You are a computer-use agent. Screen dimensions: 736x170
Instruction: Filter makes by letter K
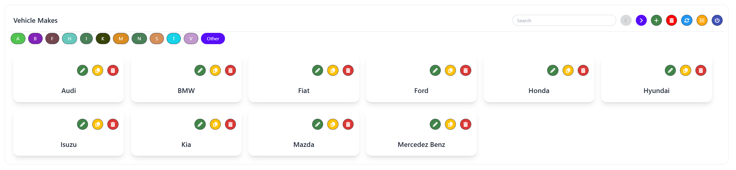tap(103, 39)
